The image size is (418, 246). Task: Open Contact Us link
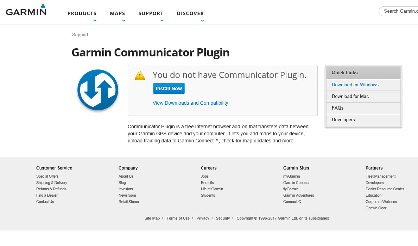pos(45,202)
